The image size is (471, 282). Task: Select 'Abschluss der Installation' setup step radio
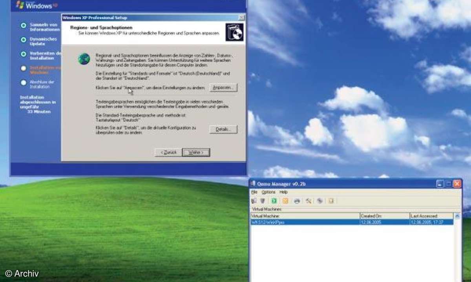click(24, 82)
